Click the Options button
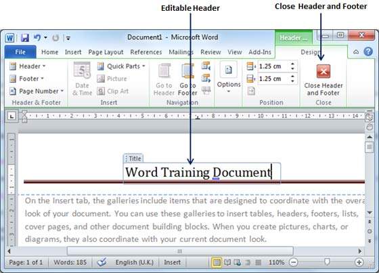Viewport: 379px width, 273px height. click(229, 77)
